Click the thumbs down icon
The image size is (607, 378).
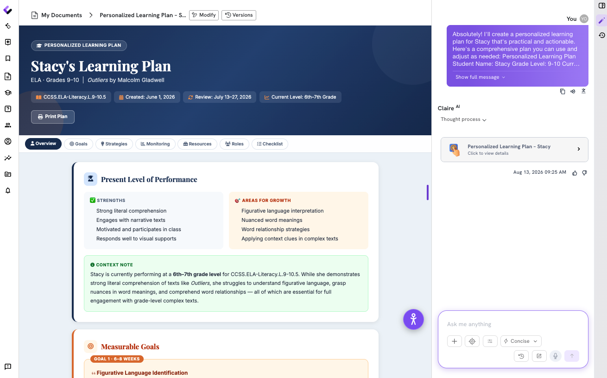(x=584, y=173)
